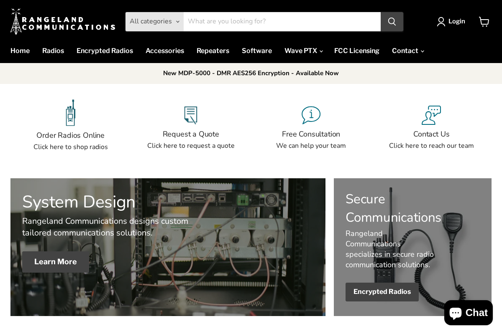The image size is (502, 334).
Task: Navigate to FCC Licensing
Action: tap(357, 51)
